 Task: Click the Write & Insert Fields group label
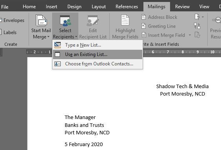(161, 44)
